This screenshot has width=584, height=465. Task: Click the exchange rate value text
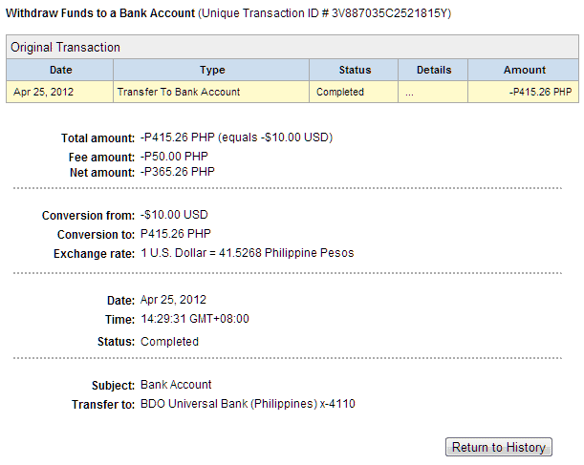point(247,253)
